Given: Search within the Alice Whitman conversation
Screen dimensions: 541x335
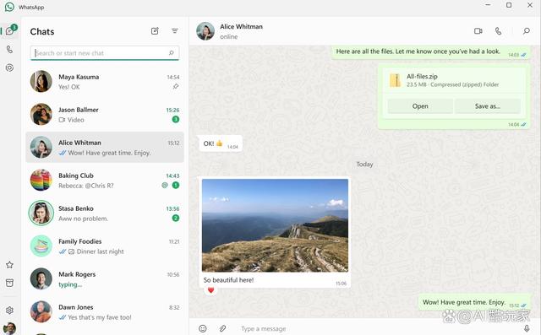Looking at the screenshot, I should click(x=526, y=31).
